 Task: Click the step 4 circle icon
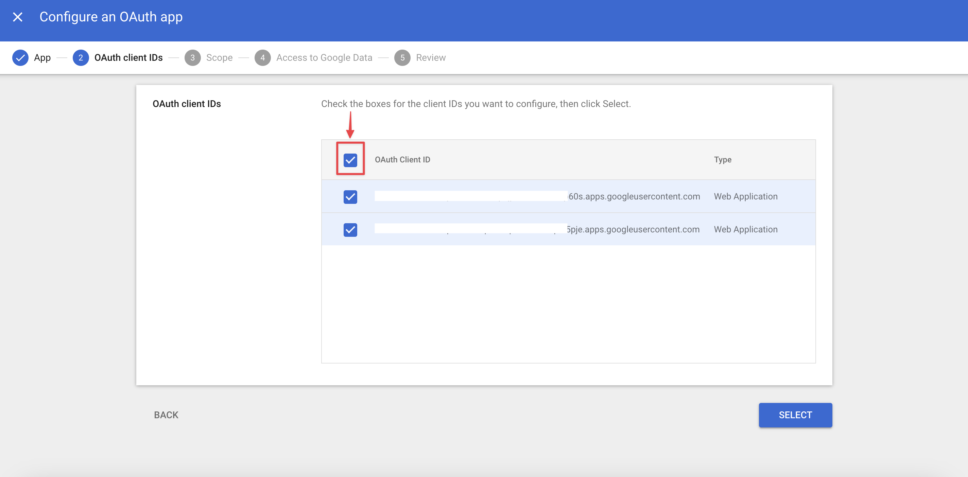(x=262, y=57)
